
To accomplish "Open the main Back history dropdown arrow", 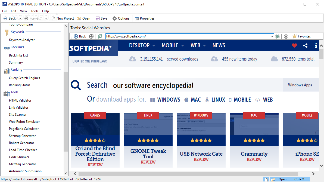I will coord(20,18).
